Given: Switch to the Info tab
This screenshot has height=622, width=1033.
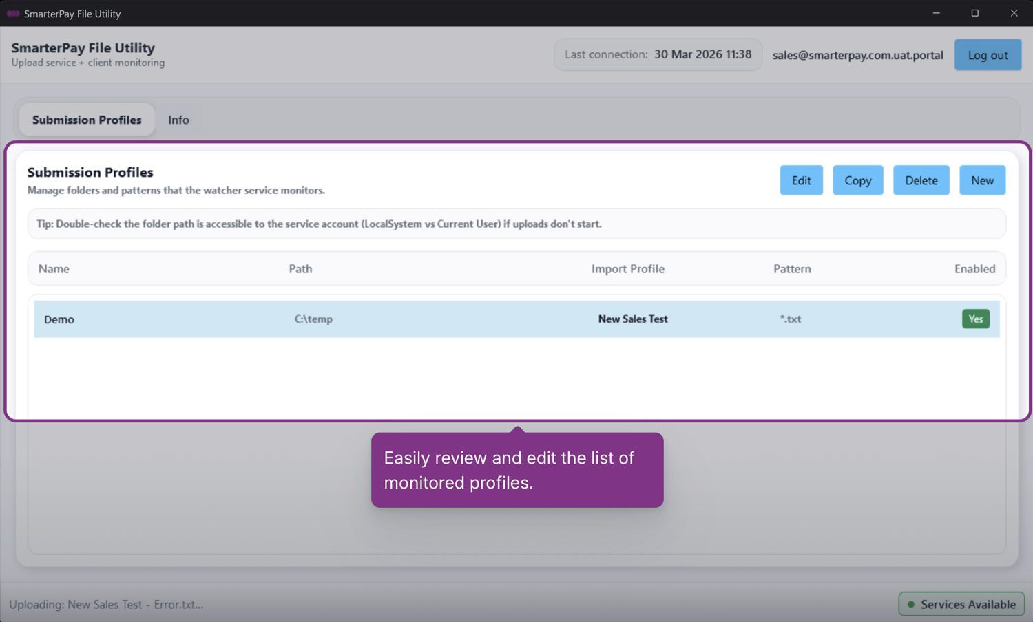Looking at the screenshot, I should (178, 120).
